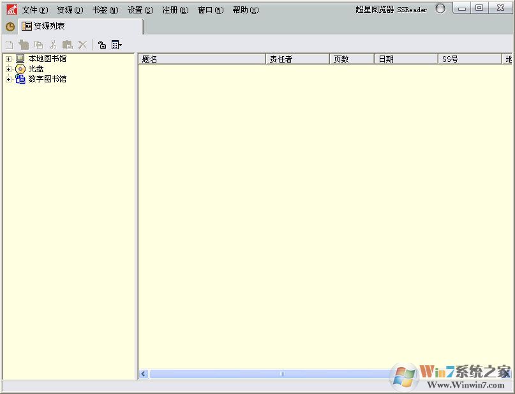Screen dimensions: 515x394
Task: Expand the 数字图书馆 tree node
Action: (7, 79)
